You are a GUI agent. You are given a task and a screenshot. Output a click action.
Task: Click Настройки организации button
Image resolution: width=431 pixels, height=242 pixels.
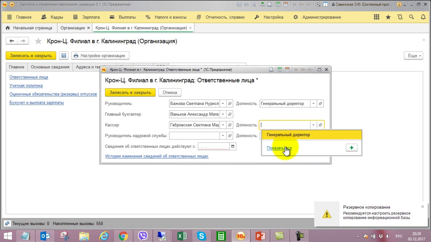click(x=100, y=56)
